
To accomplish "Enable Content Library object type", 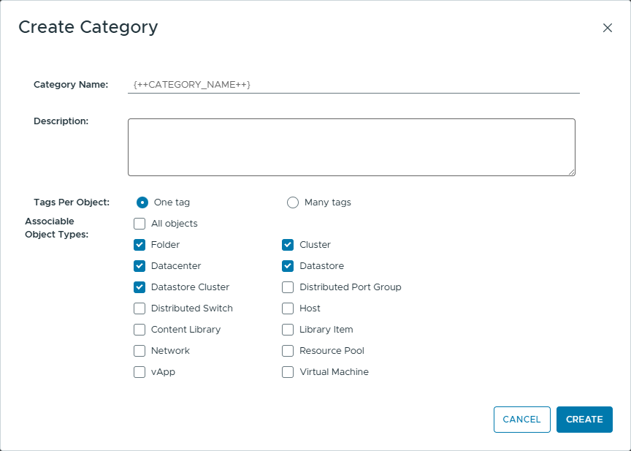I will 139,330.
